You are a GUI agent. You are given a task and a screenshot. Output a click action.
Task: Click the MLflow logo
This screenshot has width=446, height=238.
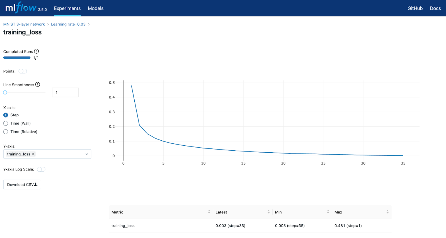point(21,8)
